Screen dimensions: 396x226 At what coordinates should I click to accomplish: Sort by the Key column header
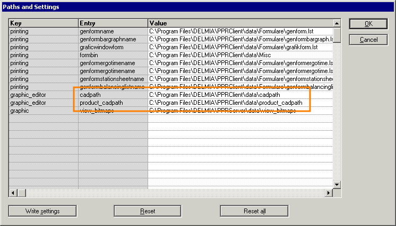44,23
